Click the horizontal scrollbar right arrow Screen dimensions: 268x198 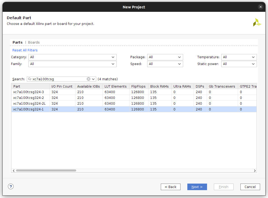pos(255,170)
